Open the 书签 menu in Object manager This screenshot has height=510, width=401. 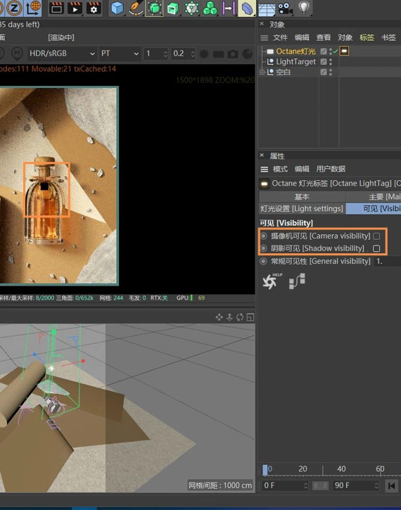coord(388,38)
